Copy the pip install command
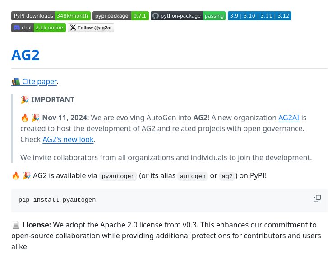 [317, 198]
